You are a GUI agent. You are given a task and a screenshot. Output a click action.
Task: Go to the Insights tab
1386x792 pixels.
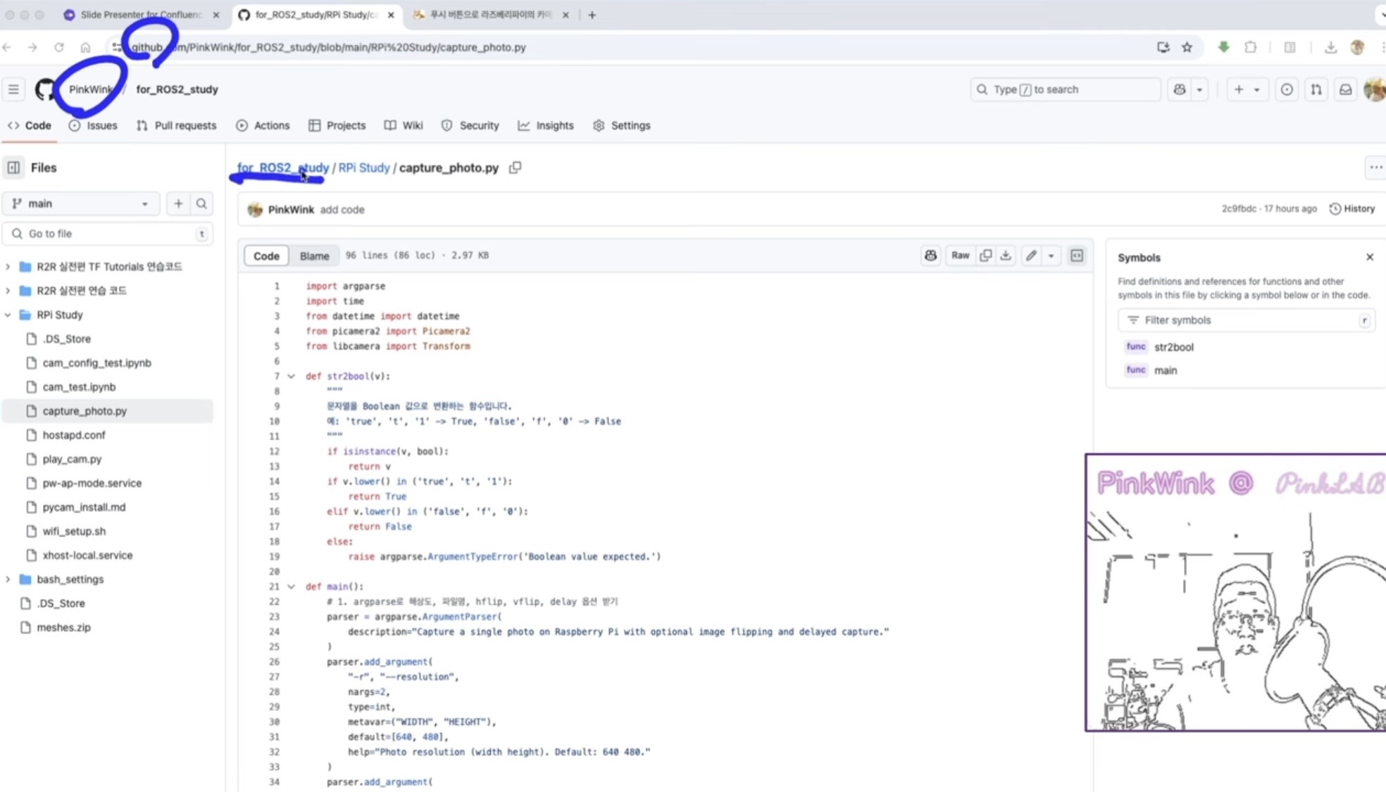click(546, 125)
